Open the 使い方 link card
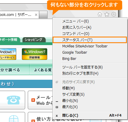The height and width of the screenshot is (122, 128). pyautogui.click(x=40, y=117)
